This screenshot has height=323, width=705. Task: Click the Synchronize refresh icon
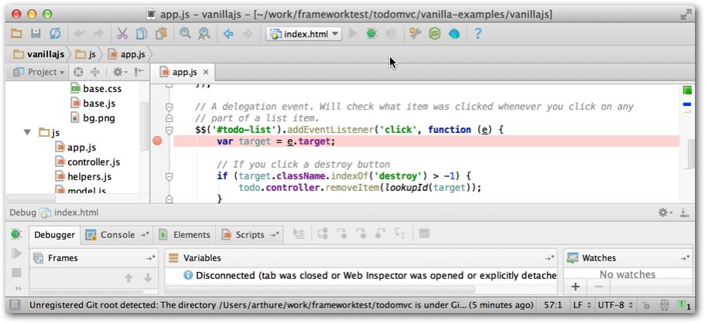coord(55,34)
